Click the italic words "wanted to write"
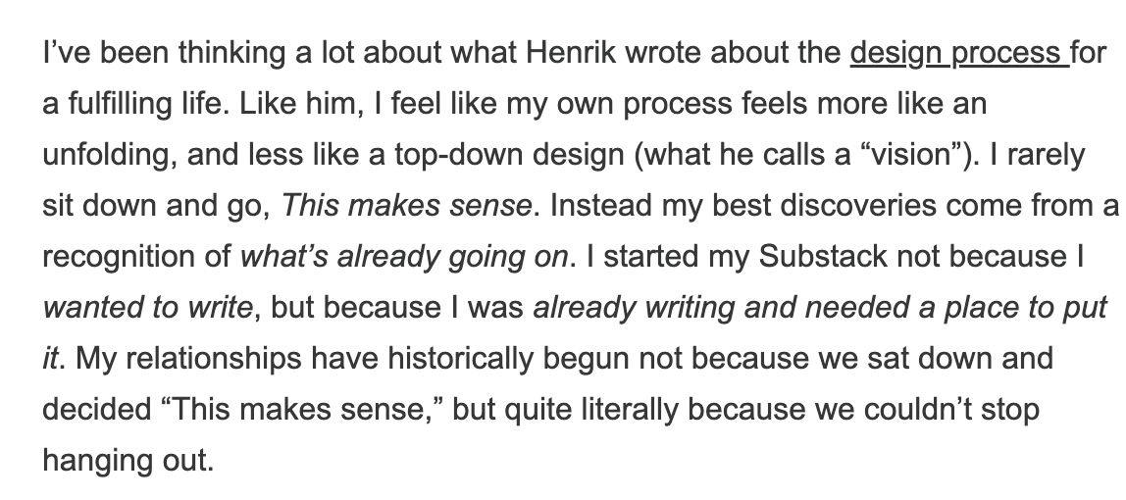The width and height of the screenshot is (1126, 500). (x=147, y=308)
